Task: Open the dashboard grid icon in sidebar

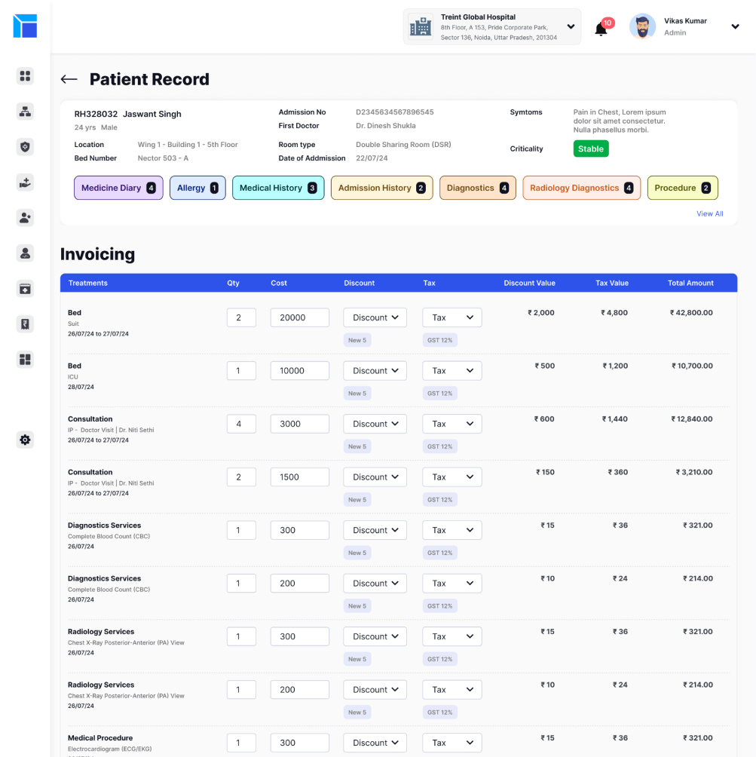Action: (x=25, y=75)
